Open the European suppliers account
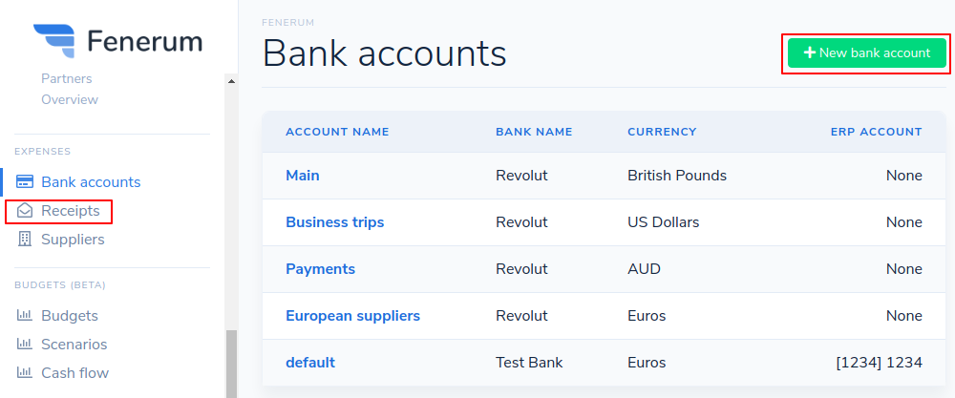955x398 pixels. coord(352,316)
